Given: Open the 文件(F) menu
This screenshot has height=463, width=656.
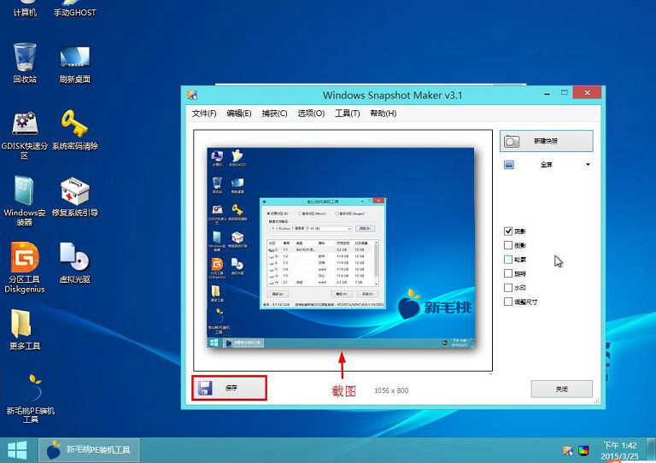Looking at the screenshot, I should (204, 114).
